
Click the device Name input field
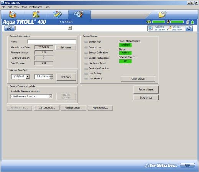pyautogui.click(x=52, y=42)
